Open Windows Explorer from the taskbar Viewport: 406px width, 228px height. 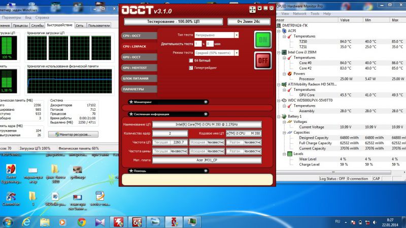click(x=45, y=222)
